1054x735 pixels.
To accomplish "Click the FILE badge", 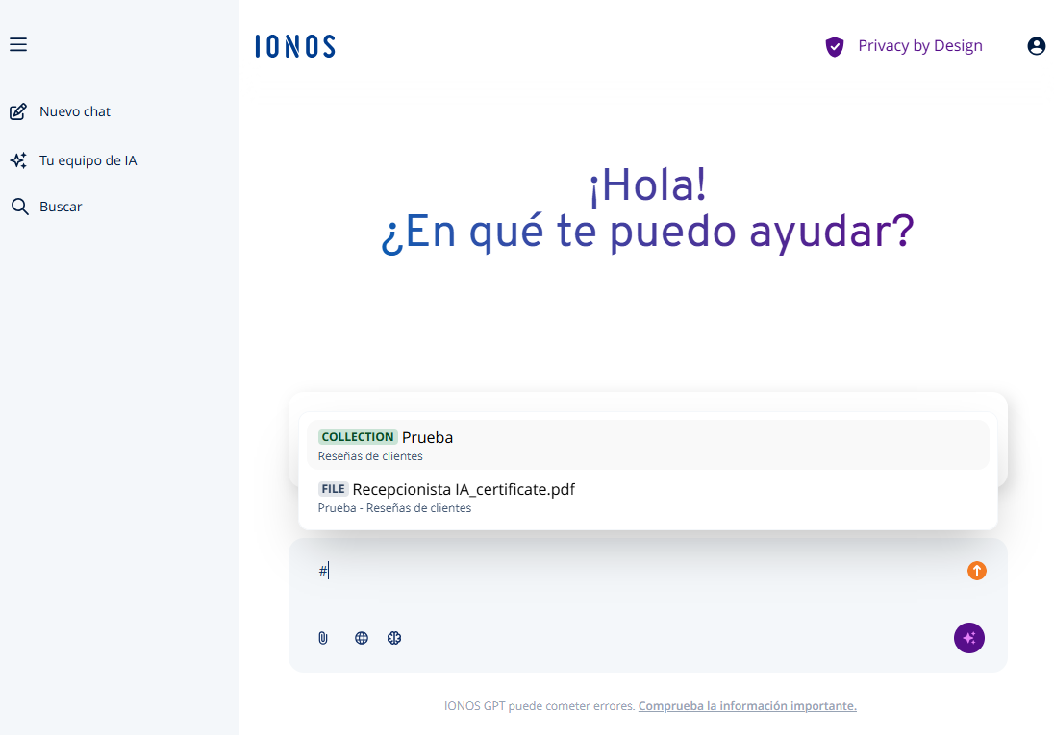I will tap(333, 489).
